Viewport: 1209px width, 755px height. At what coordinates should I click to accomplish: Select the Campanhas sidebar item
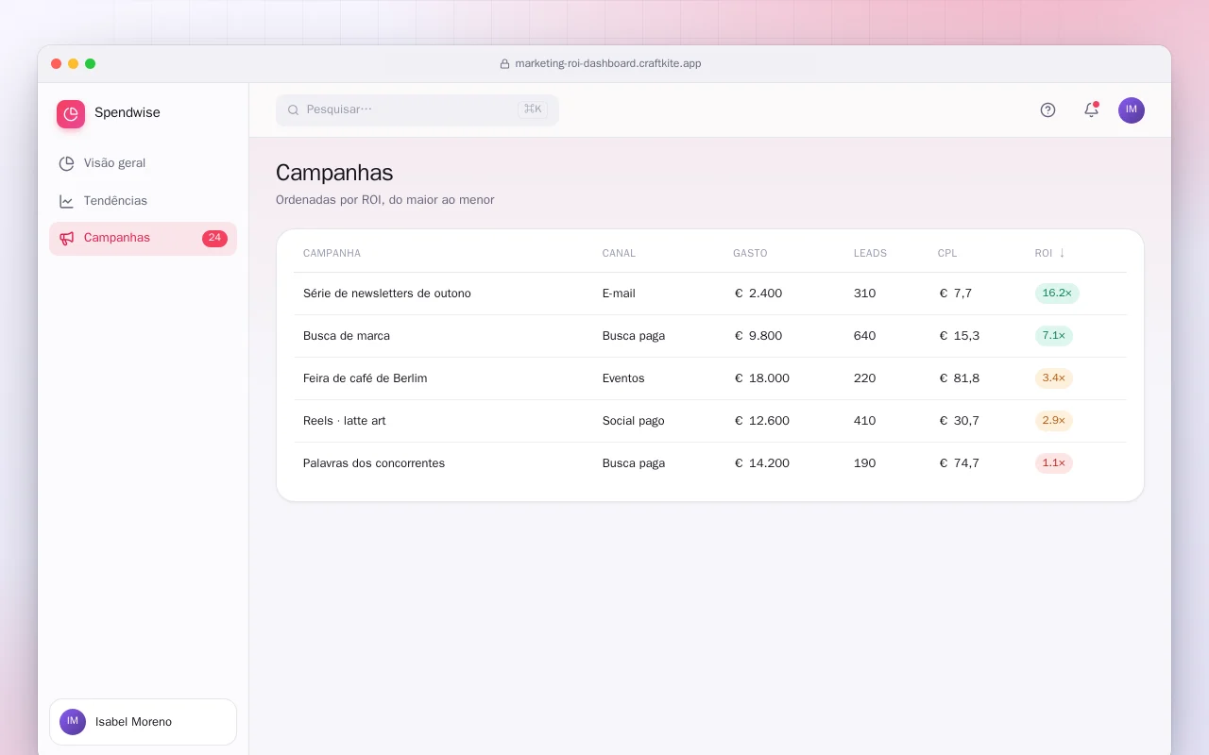(x=143, y=238)
